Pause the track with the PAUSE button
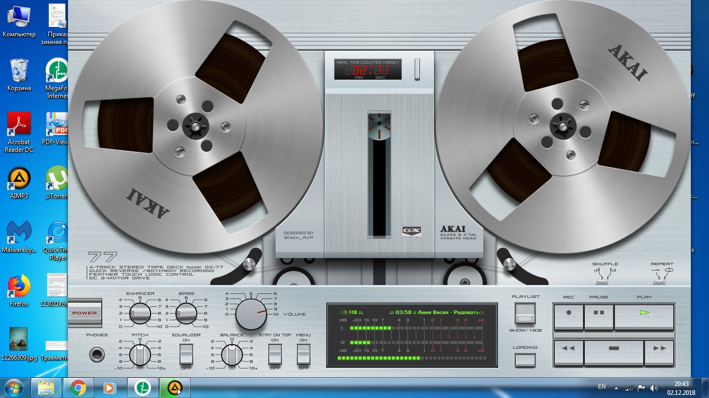The width and height of the screenshot is (709, 398). (x=599, y=317)
